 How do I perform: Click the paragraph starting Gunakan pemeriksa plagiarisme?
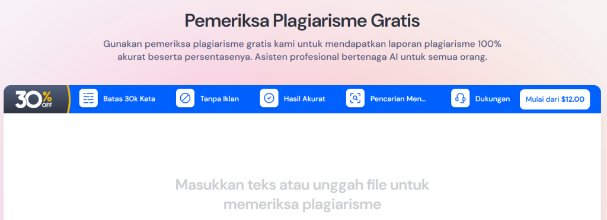click(302, 50)
